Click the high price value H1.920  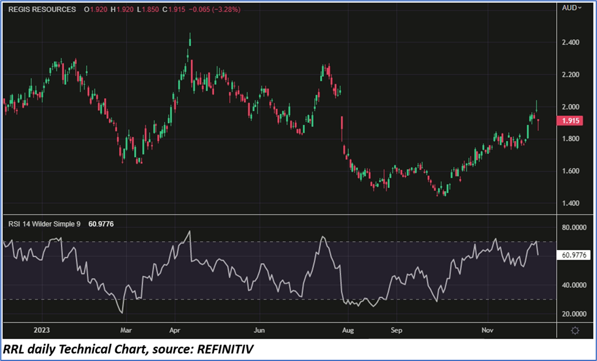[x=122, y=10]
